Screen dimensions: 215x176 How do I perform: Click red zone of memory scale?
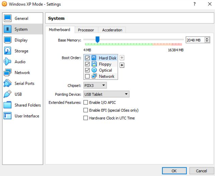pos(177,44)
